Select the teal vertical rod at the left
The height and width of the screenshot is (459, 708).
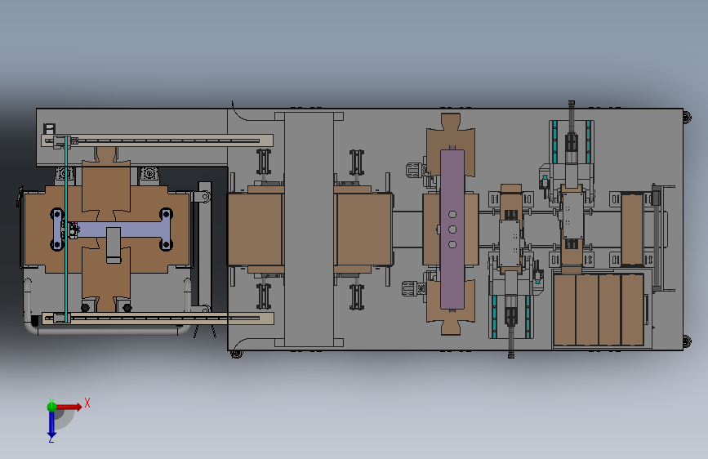tap(66, 229)
